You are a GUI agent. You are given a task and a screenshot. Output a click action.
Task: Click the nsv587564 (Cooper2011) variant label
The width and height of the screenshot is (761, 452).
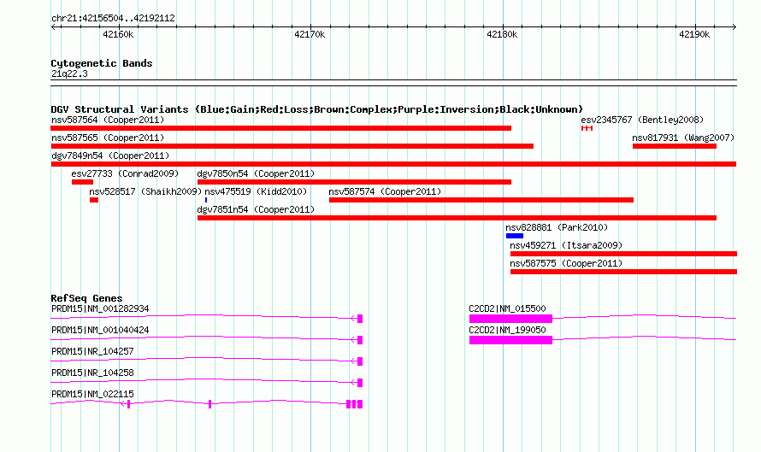[x=108, y=120]
